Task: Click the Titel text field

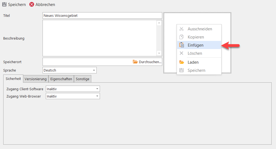Action: tap(102, 16)
